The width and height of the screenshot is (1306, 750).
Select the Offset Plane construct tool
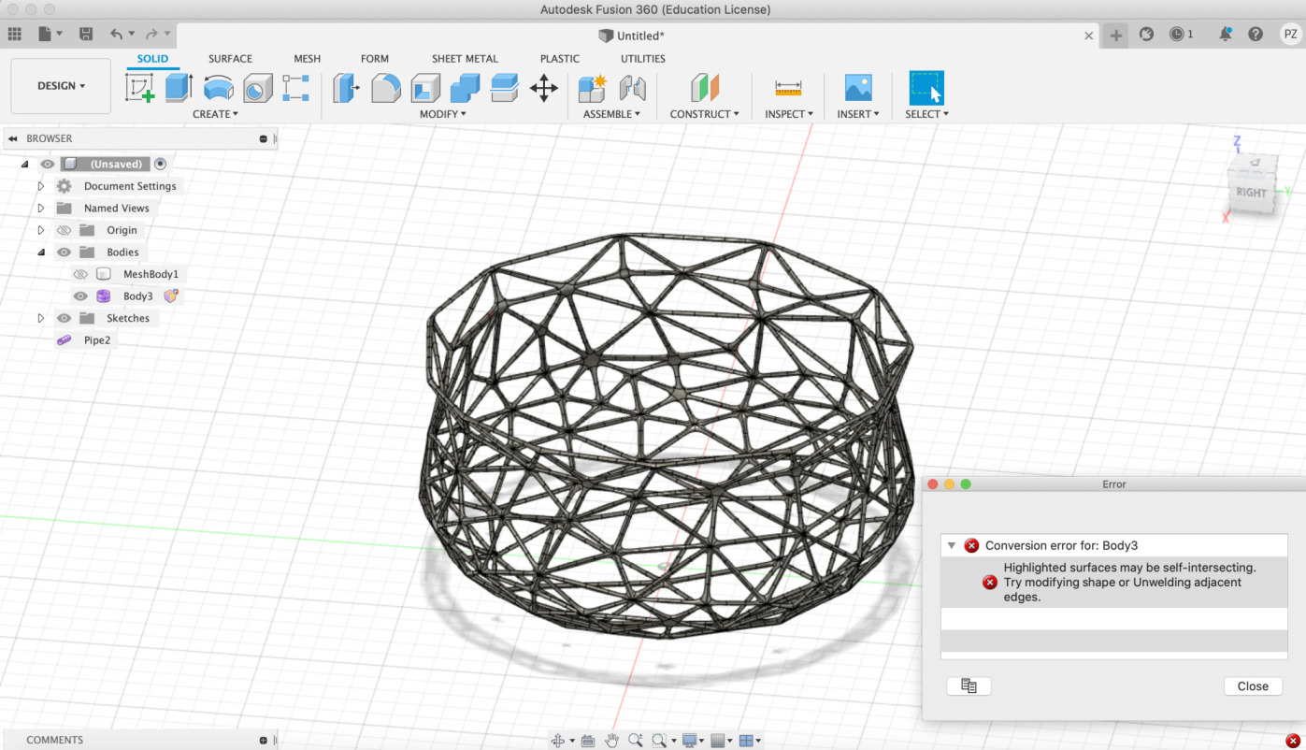[x=705, y=88]
